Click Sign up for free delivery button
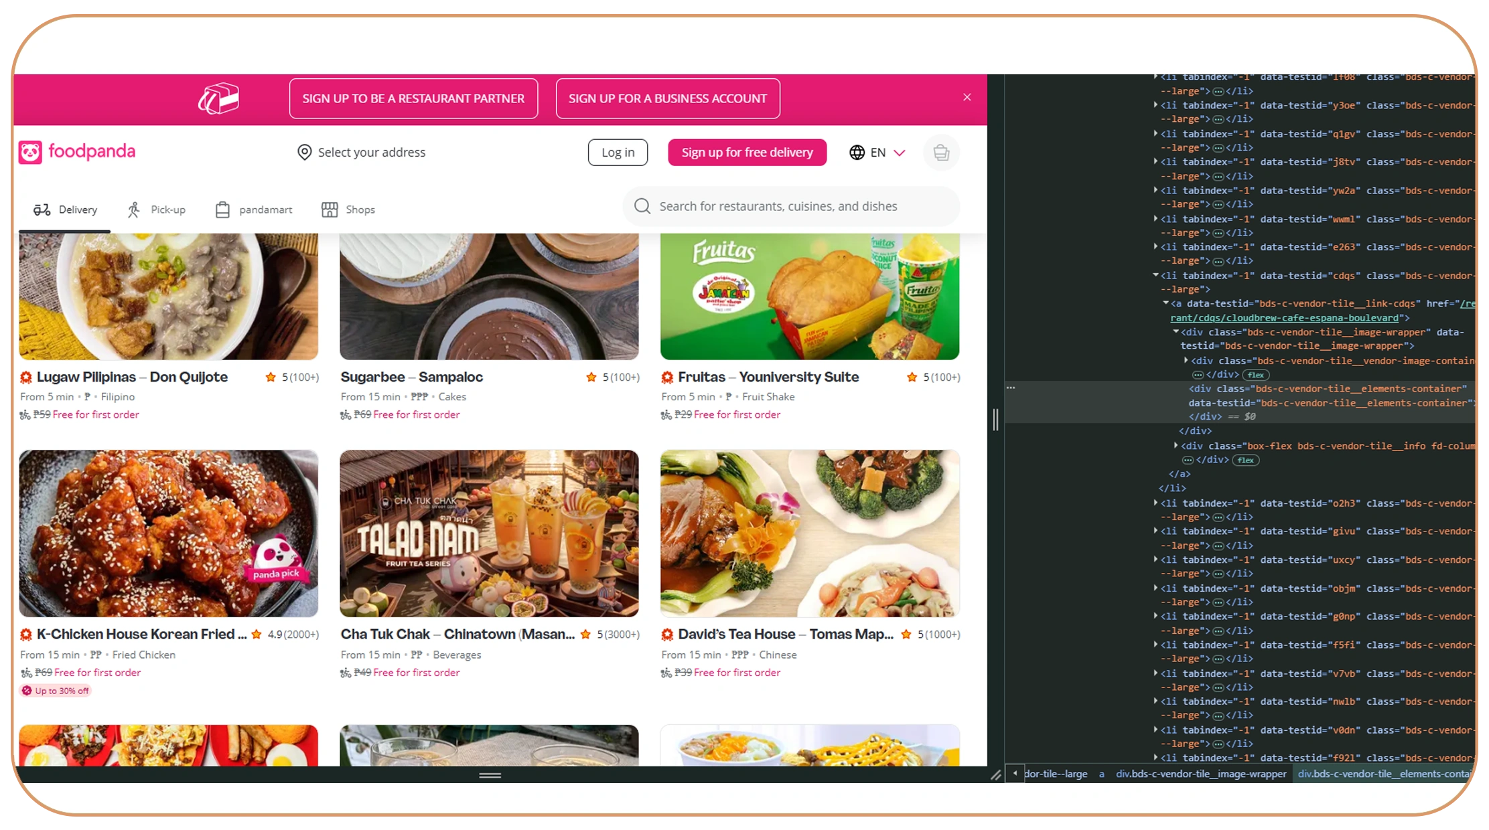 [x=747, y=153]
